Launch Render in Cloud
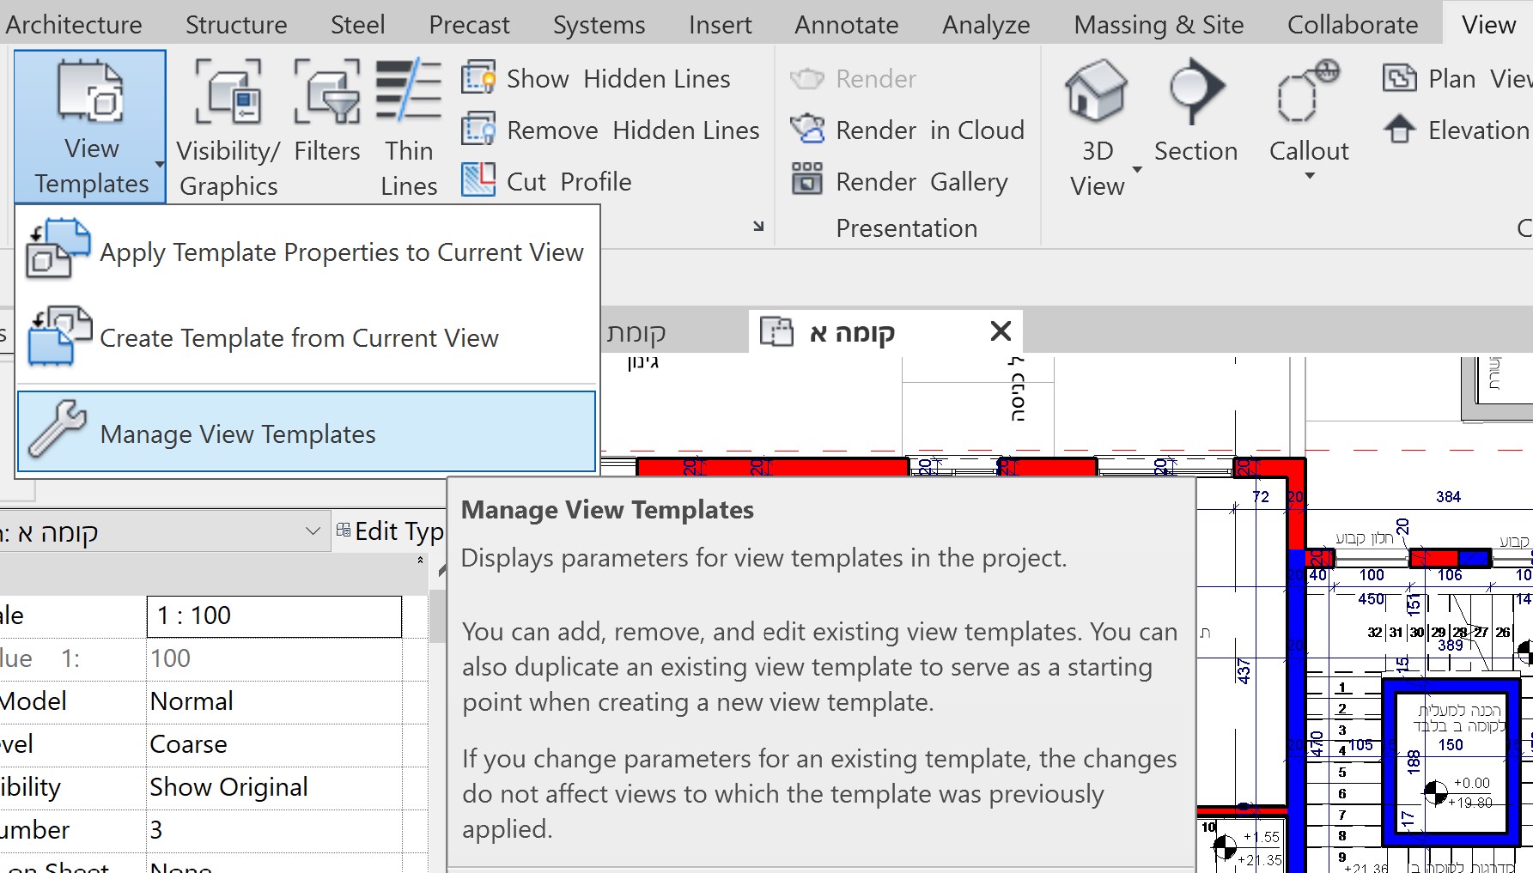 (x=907, y=130)
